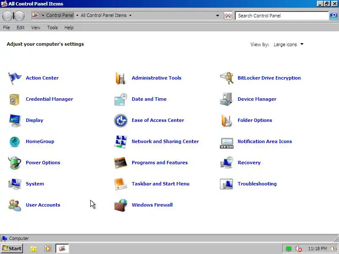
Task: Click the System computer icon
Action: (x=15, y=184)
